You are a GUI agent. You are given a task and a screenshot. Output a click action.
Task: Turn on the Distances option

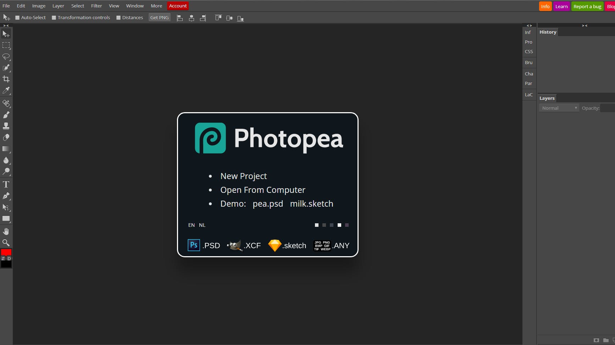tap(118, 17)
